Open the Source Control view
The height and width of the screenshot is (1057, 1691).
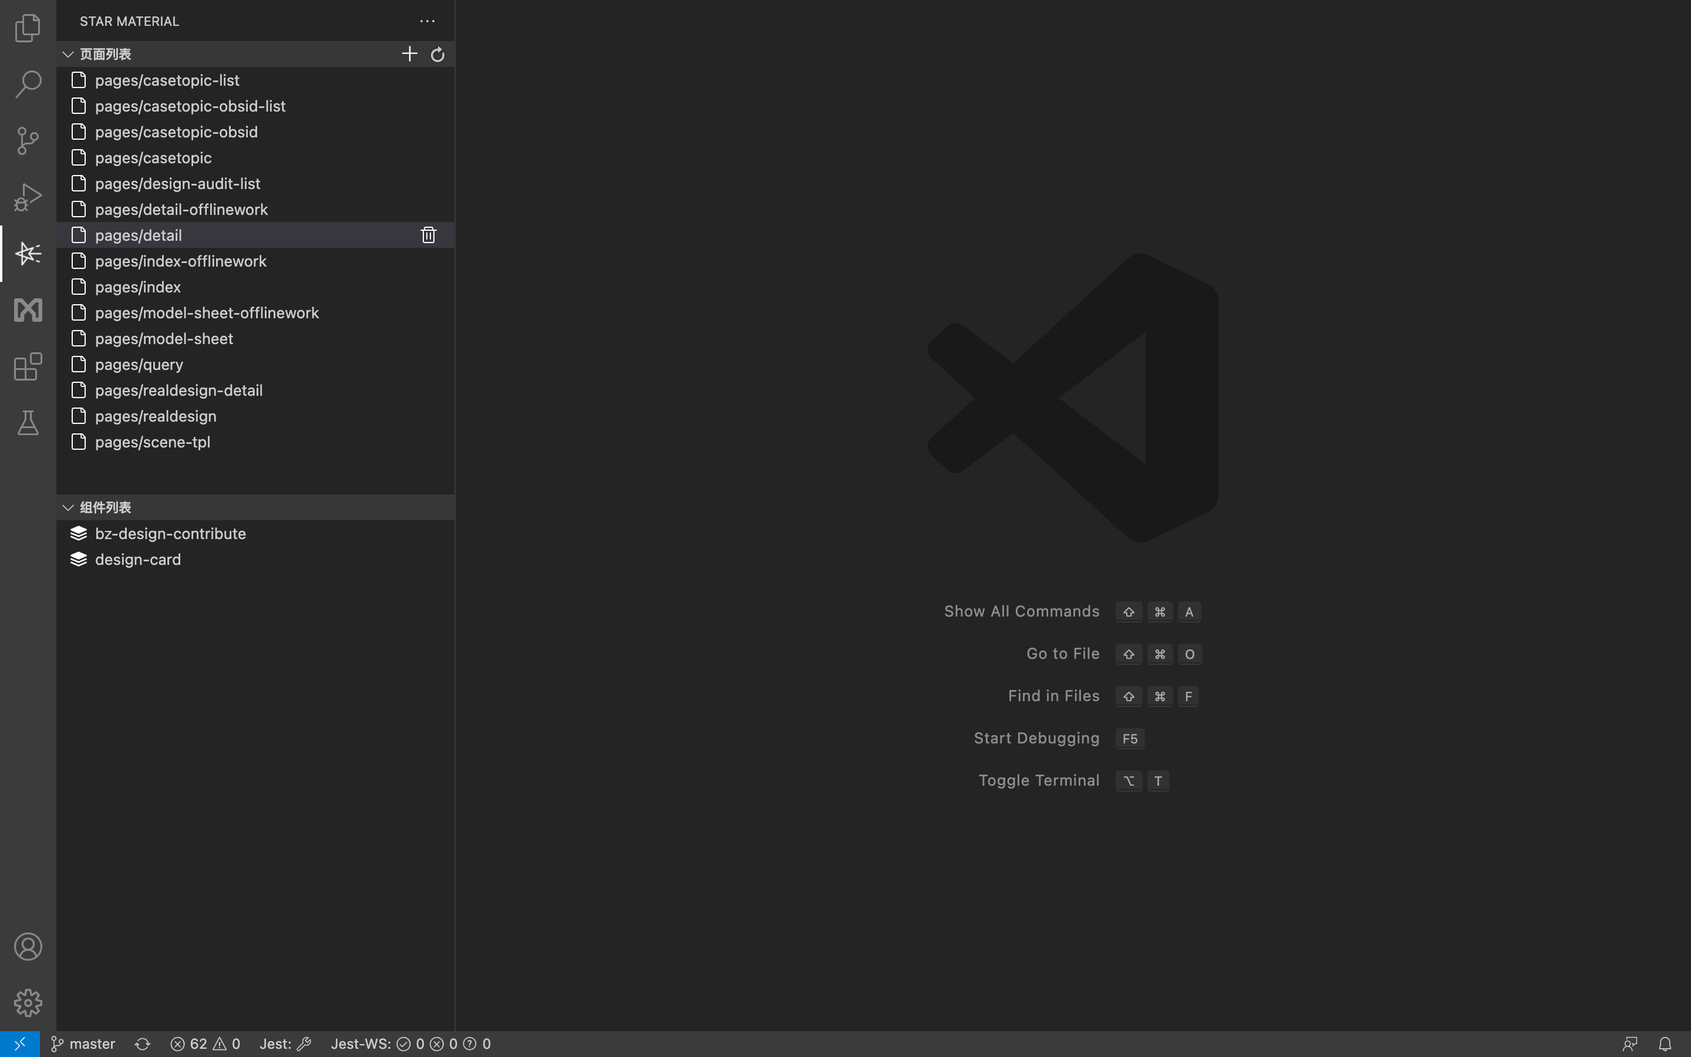point(28,140)
